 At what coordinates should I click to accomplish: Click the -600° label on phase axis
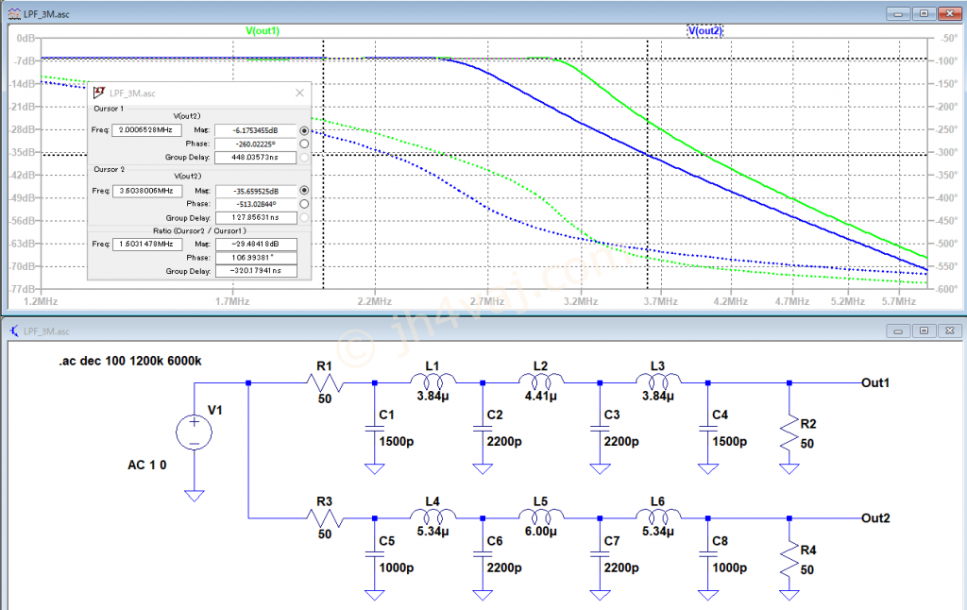pyautogui.click(x=946, y=289)
